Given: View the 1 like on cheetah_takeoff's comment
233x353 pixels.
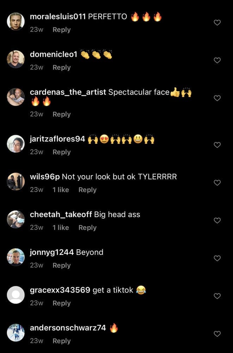Looking at the screenshot, I should (x=61, y=228).
